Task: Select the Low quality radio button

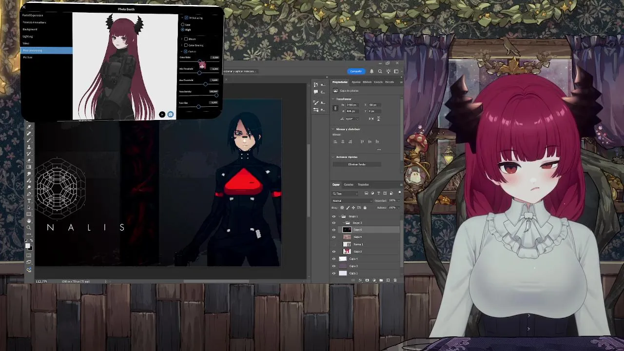Action: pyautogui.click(x=183, y=24)
